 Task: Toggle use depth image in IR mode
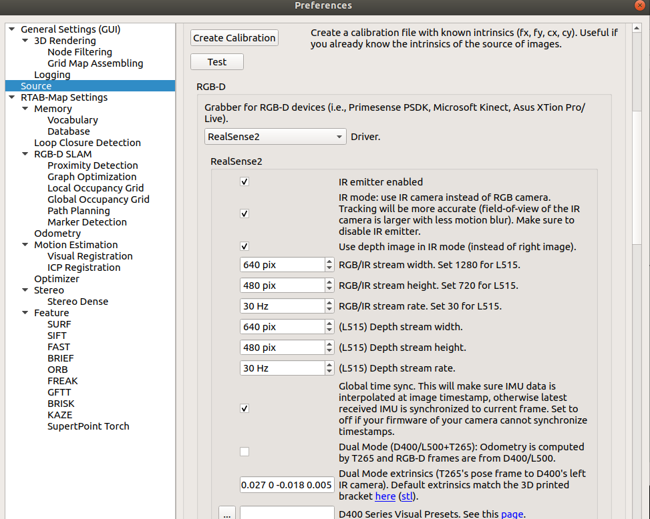(x=245, y=246)
